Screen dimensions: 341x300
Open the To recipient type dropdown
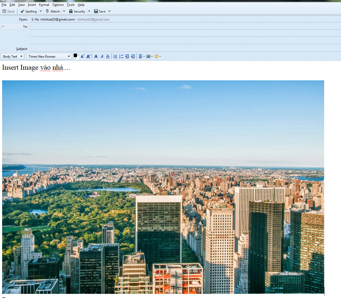15,27
